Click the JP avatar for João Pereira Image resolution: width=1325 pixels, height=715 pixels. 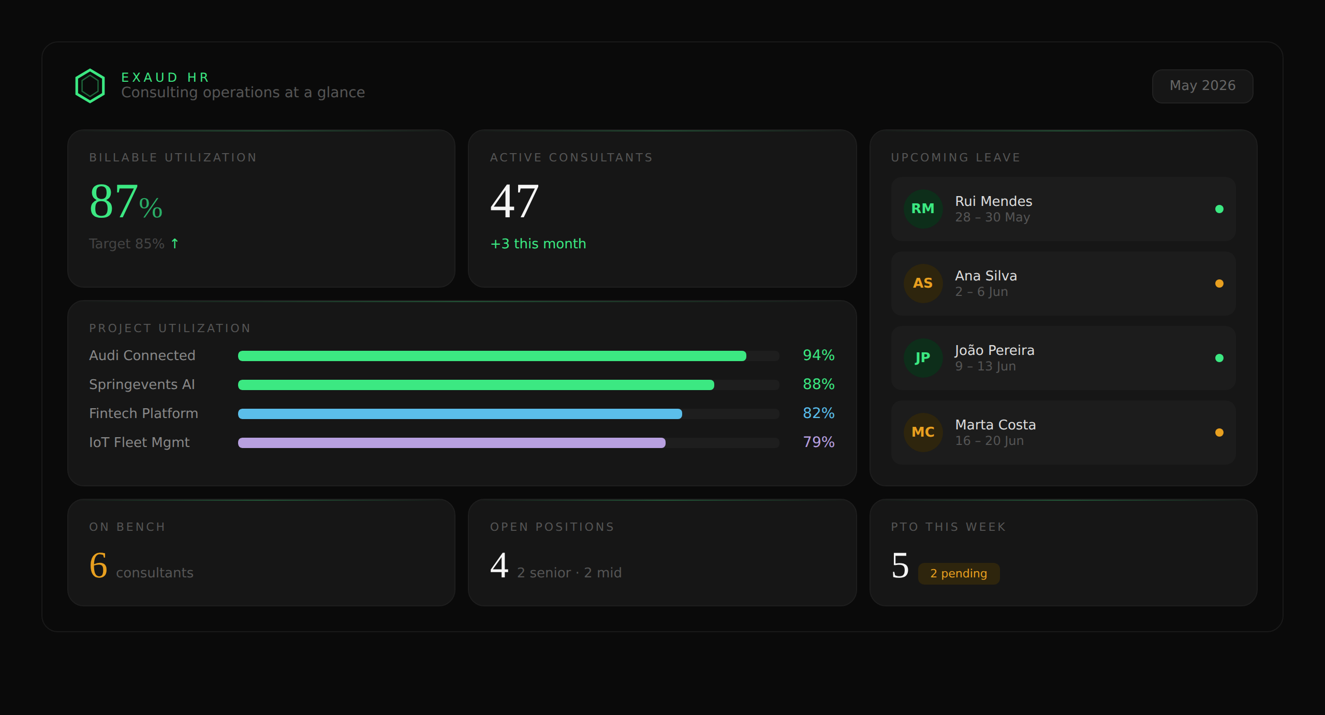(x=923, y=358)
